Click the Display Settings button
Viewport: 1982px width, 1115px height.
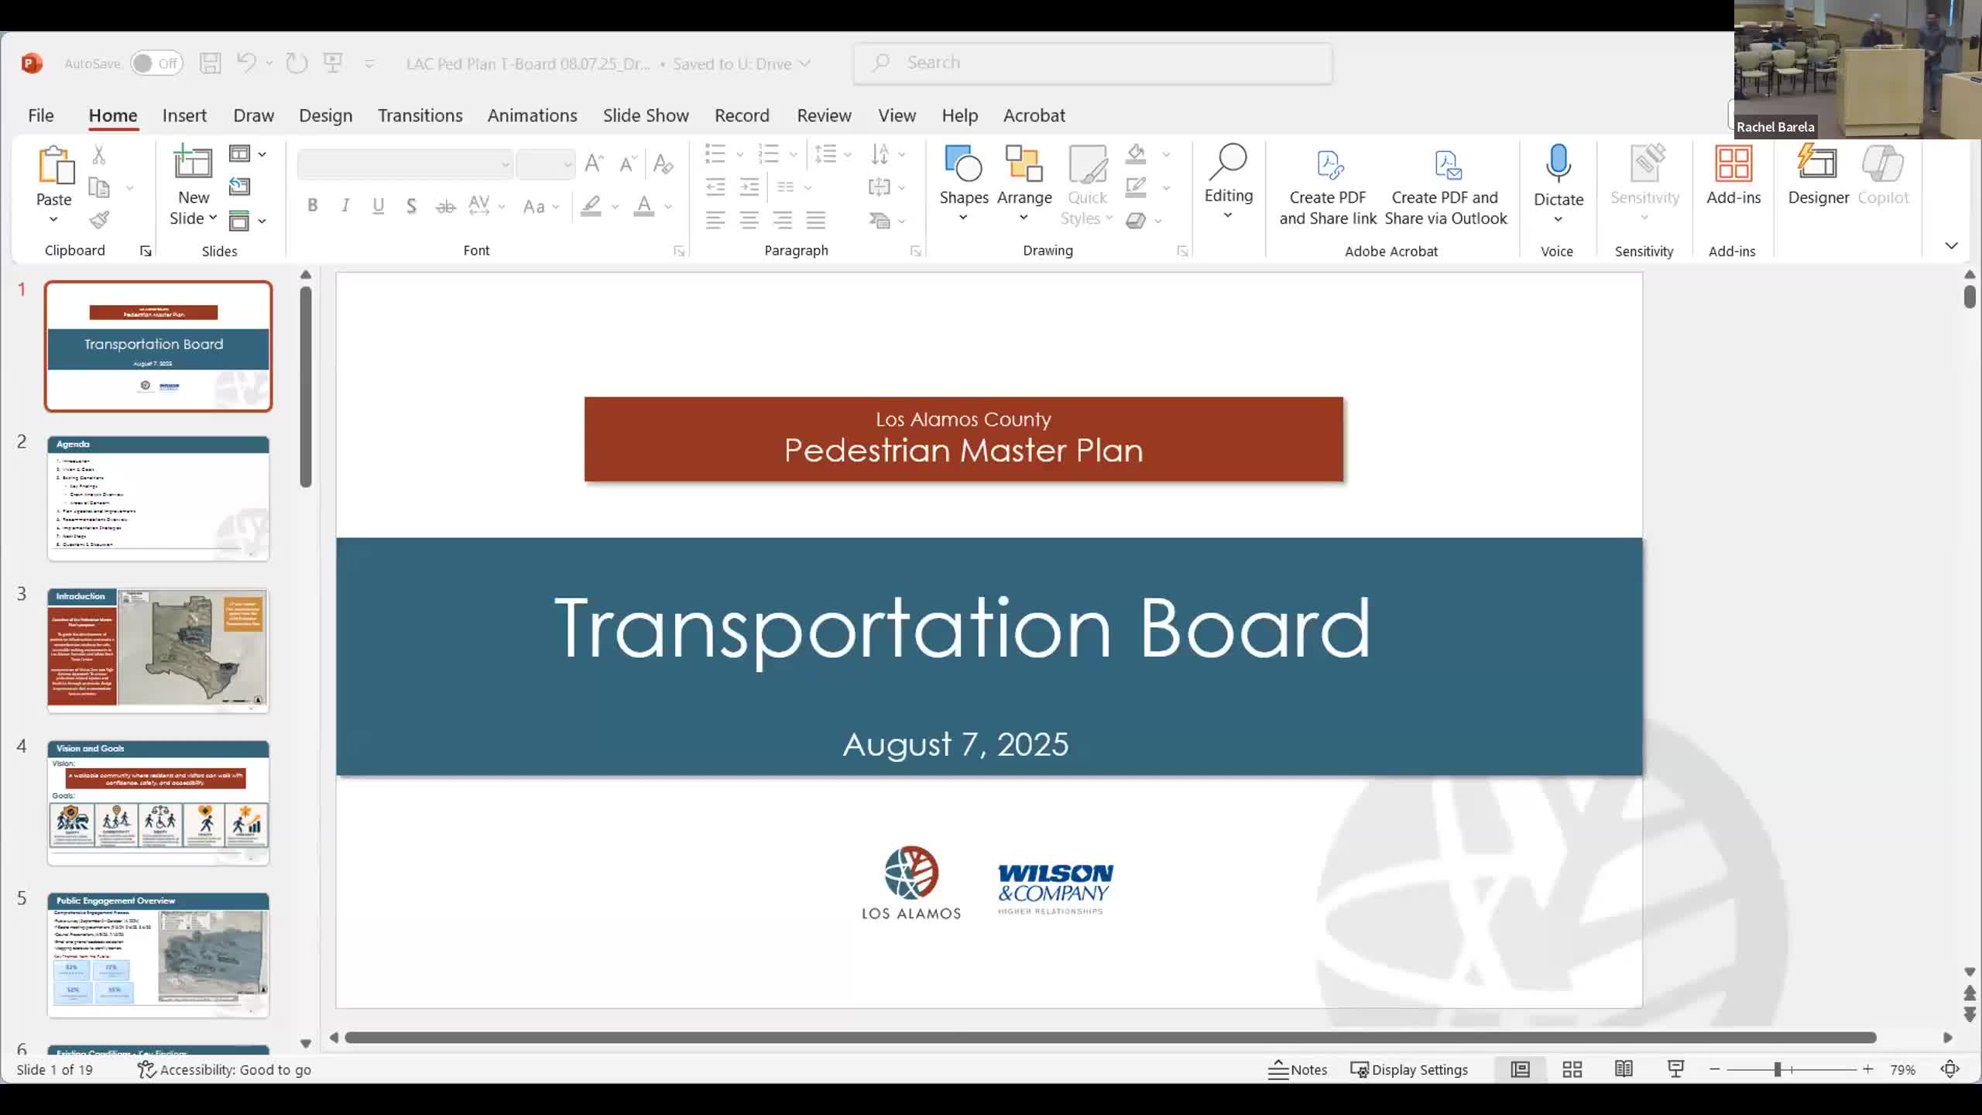1409,1069
